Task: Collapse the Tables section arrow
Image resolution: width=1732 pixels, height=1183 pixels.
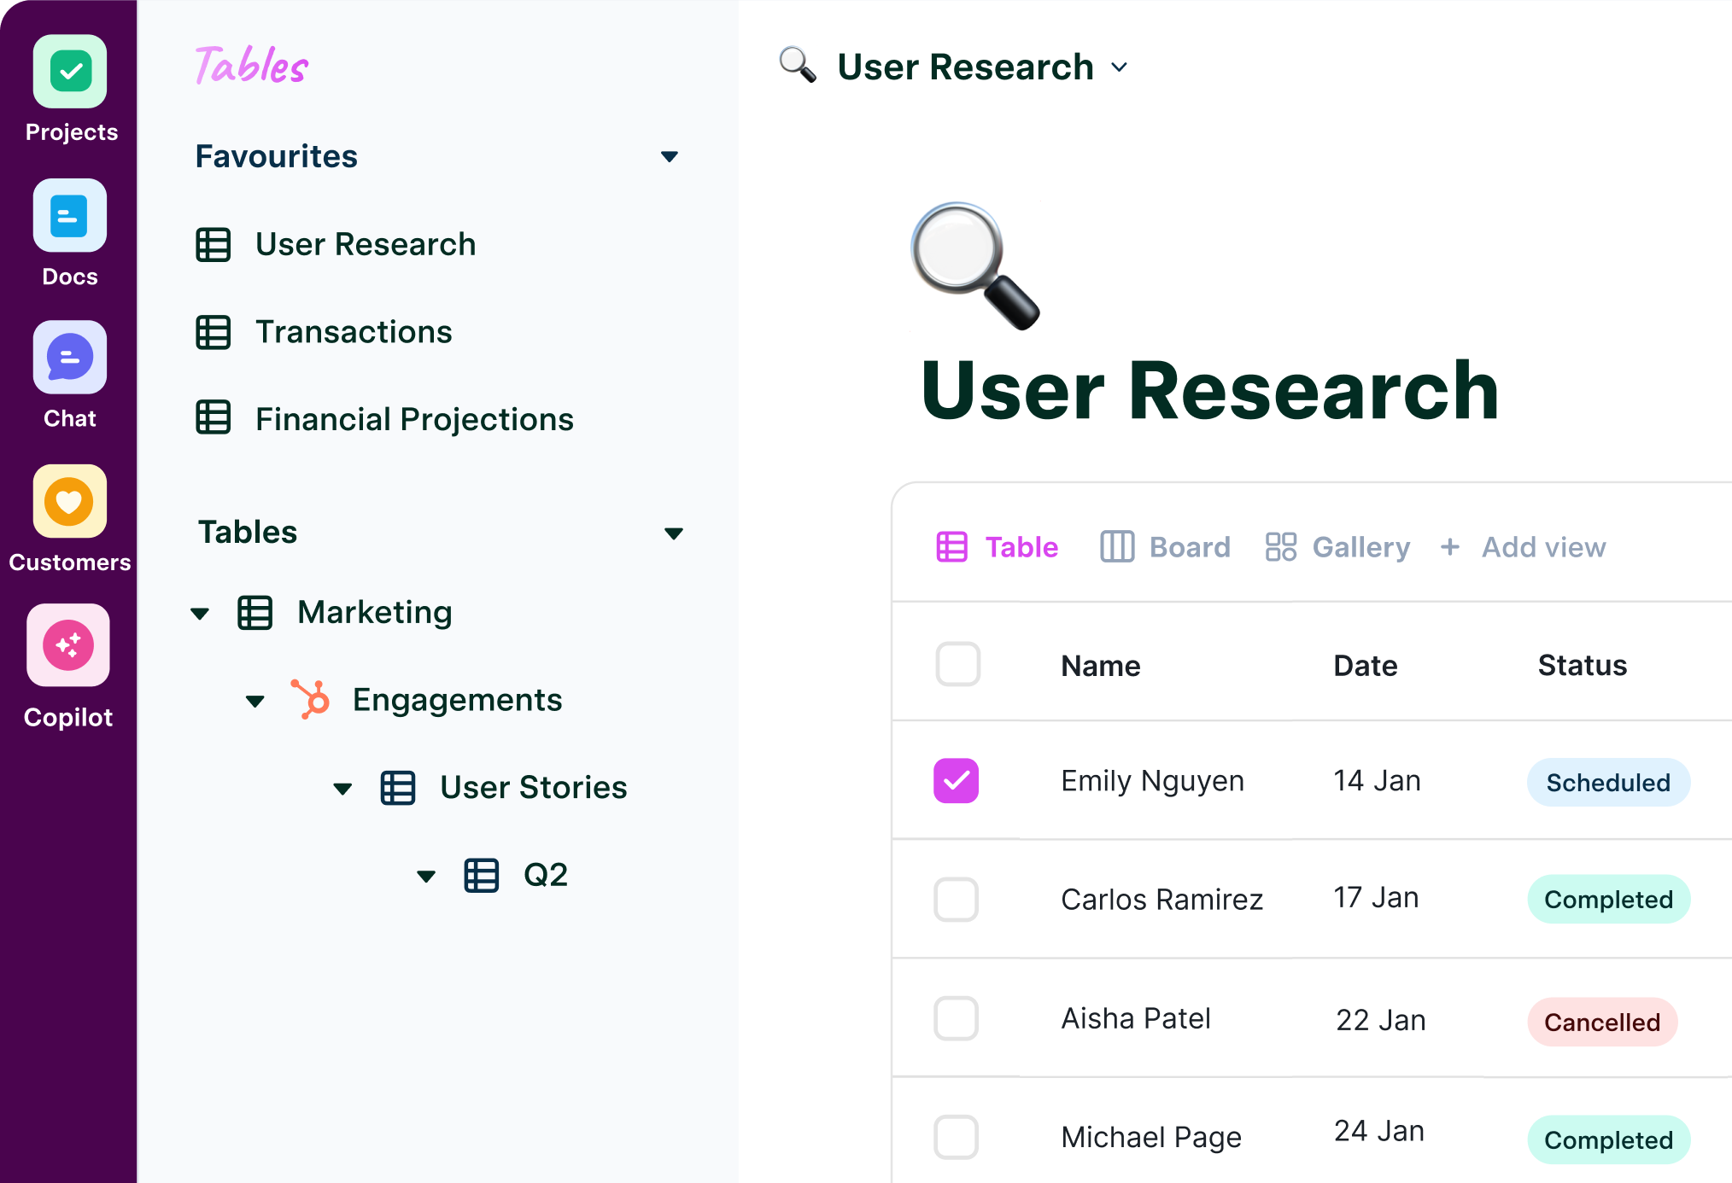Action: (x=674, y=533)
